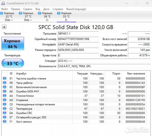Select the Плохие блоки attribute row
Viewport: 152px width, 136px height.
pos(74,96)
